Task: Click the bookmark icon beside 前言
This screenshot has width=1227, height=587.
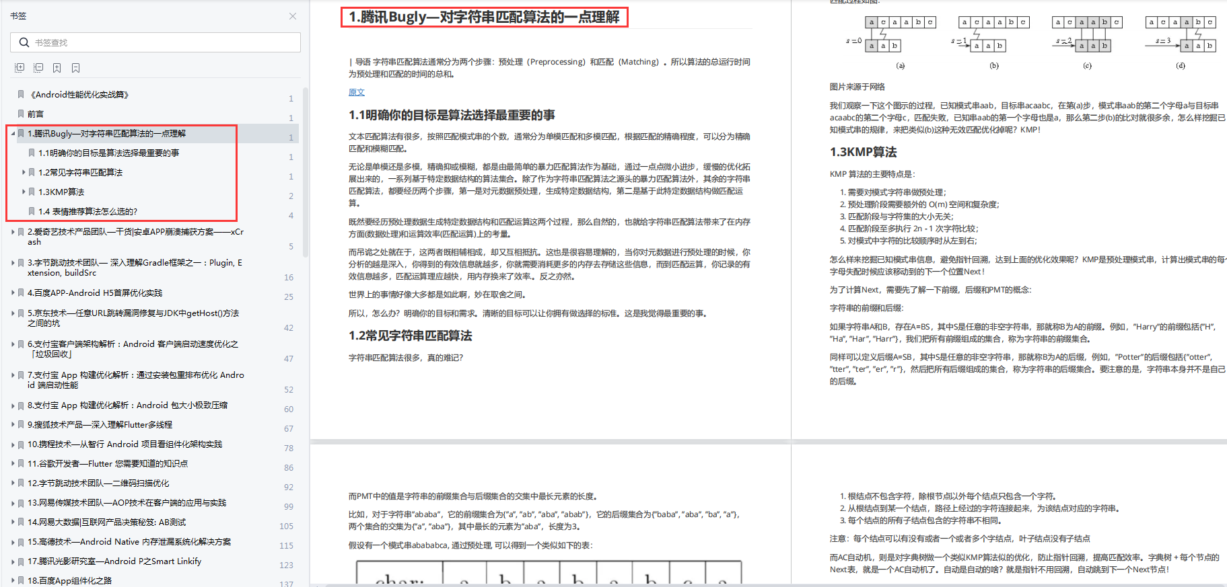Action: [21, 114]
